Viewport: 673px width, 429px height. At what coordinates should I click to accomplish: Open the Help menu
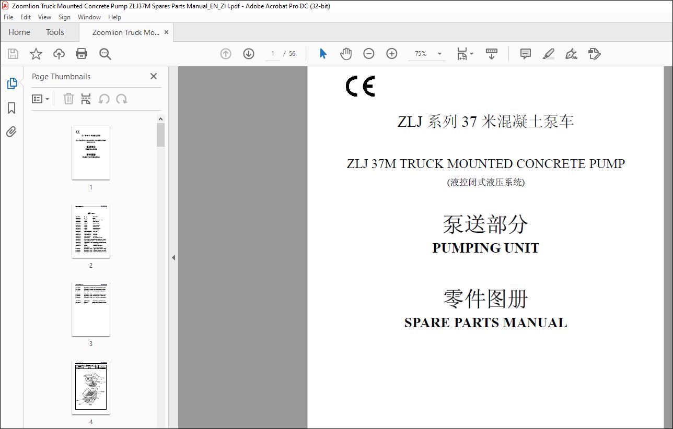[114, 17]
